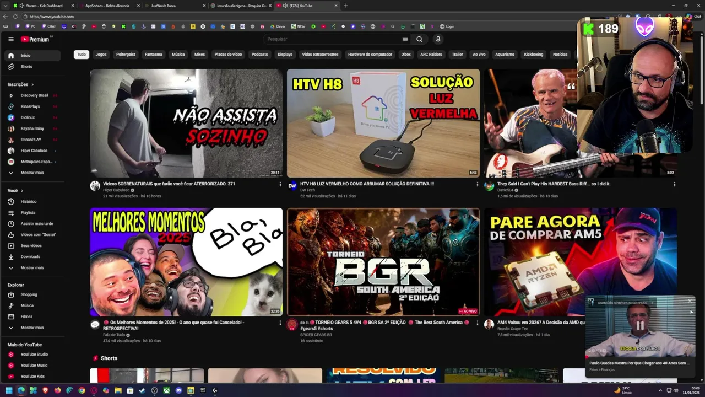Open channel link SPIDER GEARS BR
The height and width of the screenshot is (397, 705).
[x=316, y=335]
